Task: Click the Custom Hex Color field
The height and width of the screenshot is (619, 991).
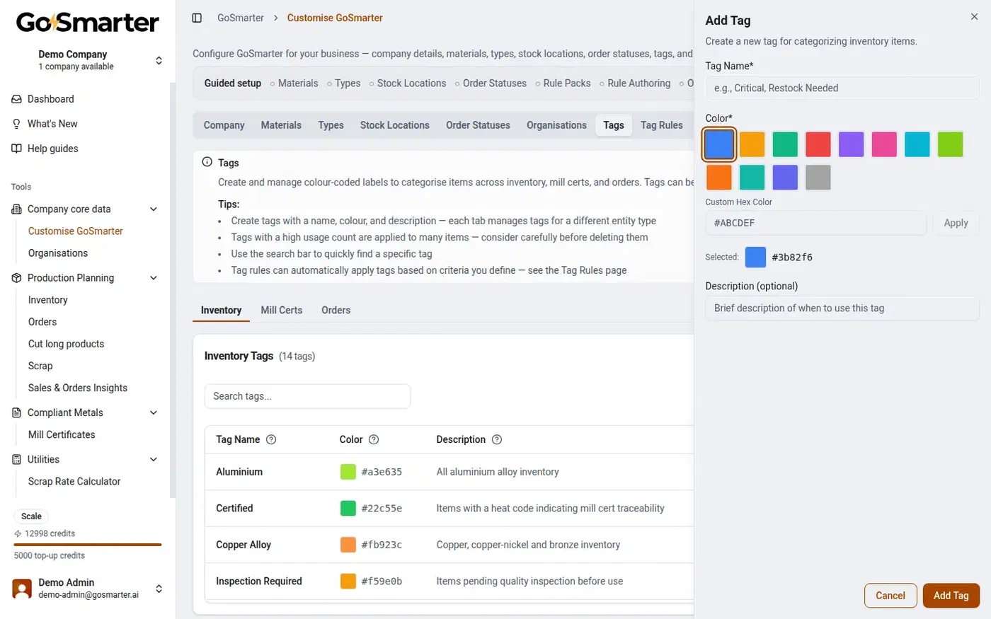Action: coord(816,223)
